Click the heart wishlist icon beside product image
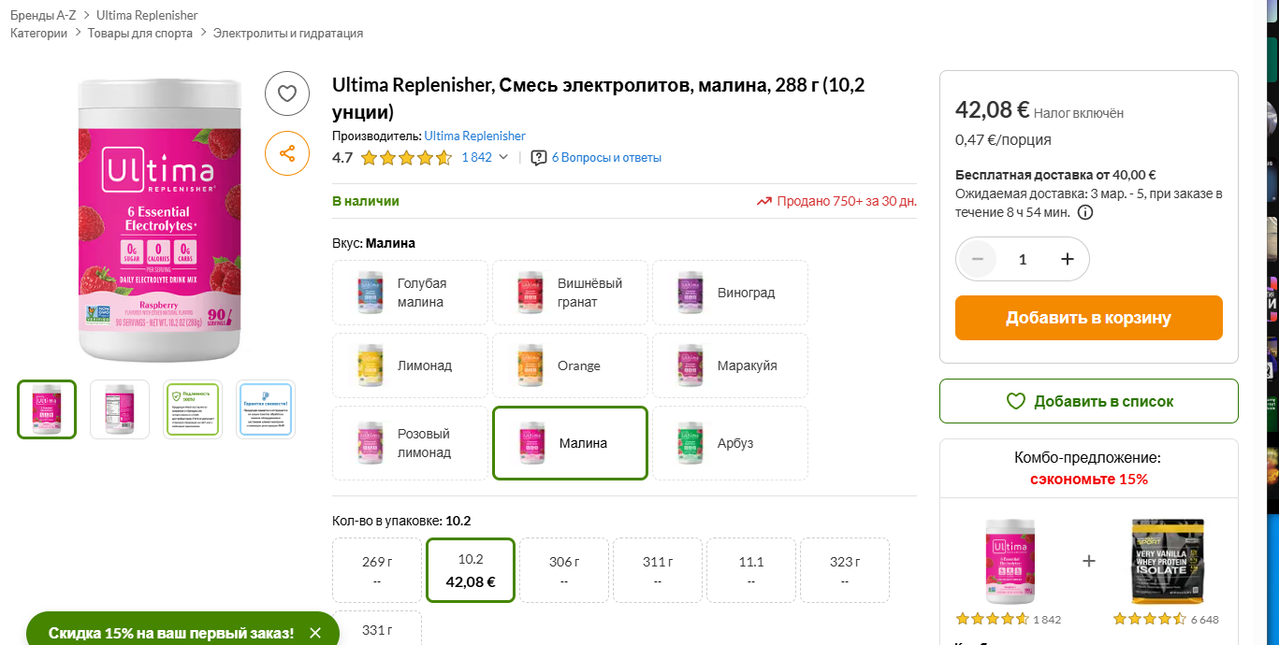The height and width of the screenshot is (645, 1279). (287, 93)
